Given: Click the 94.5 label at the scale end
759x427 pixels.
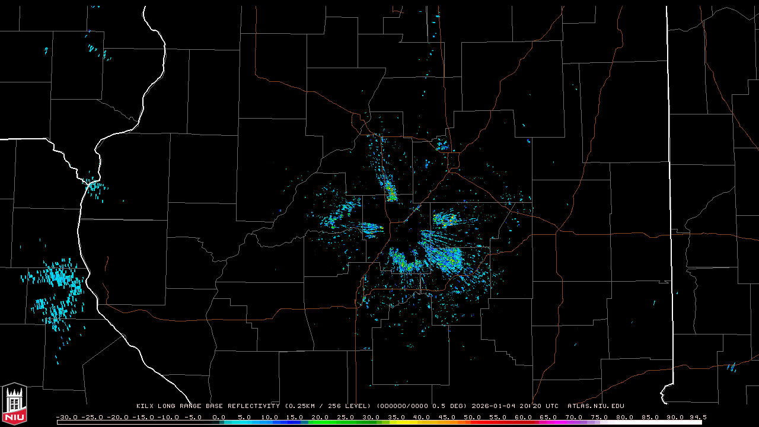Looking at the screenshot, I should click(697, 417).
